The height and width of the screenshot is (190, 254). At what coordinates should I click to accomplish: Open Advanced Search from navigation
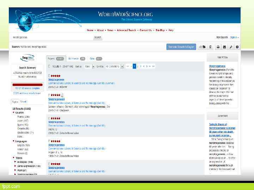126,30
